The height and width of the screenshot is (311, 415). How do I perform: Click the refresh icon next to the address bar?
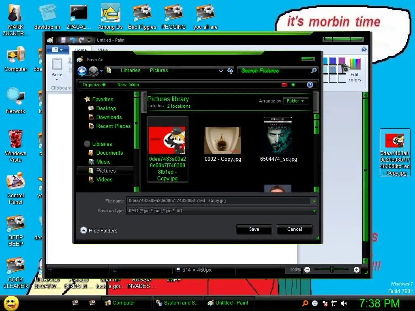point(230,70)
